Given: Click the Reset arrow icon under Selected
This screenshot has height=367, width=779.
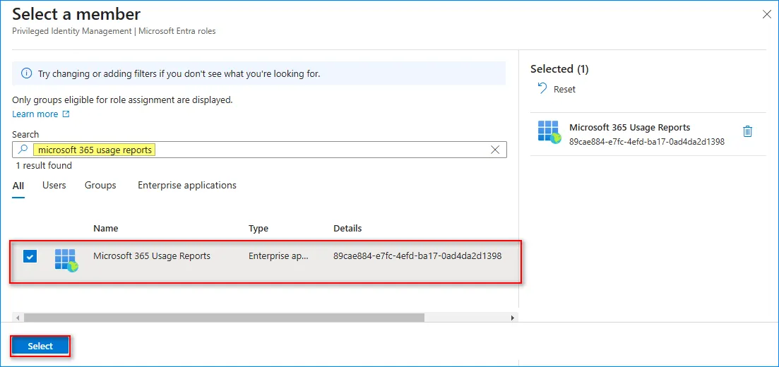Looking at the screenshot, I should 542,89.
